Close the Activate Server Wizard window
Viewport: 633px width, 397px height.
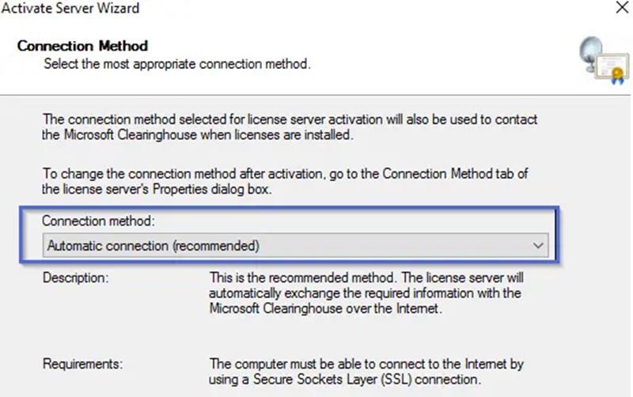(x=622, y=9)
